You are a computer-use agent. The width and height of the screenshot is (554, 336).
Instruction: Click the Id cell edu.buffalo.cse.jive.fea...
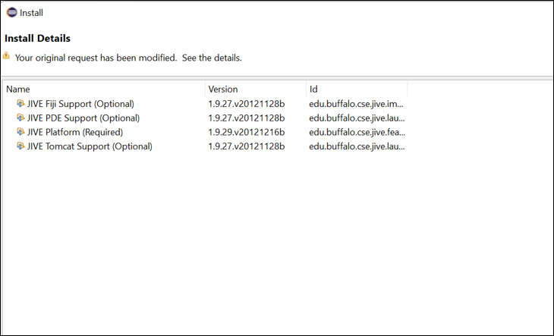point(357,133)
